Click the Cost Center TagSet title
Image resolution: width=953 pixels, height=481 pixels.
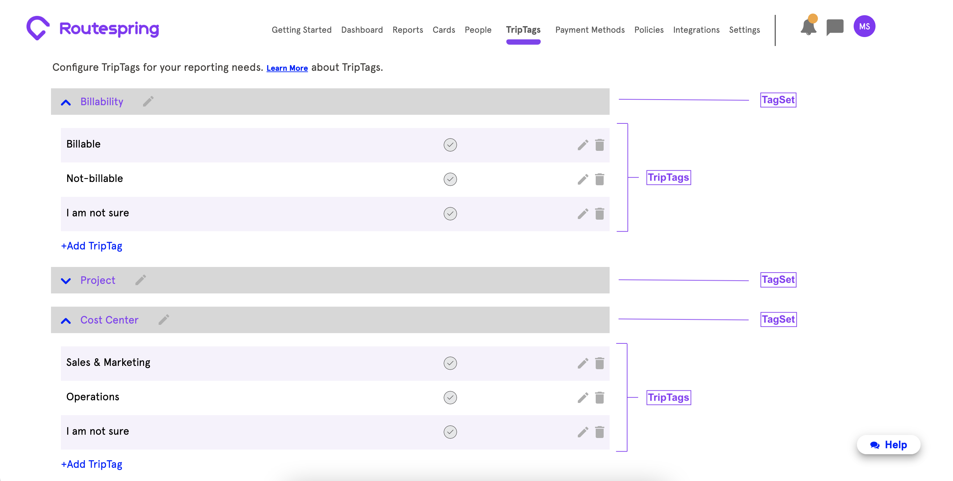(109, 320)
